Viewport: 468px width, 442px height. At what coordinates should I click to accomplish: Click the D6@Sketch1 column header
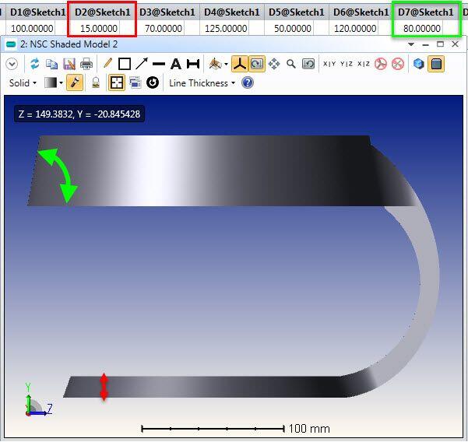[x=361, y=12]
